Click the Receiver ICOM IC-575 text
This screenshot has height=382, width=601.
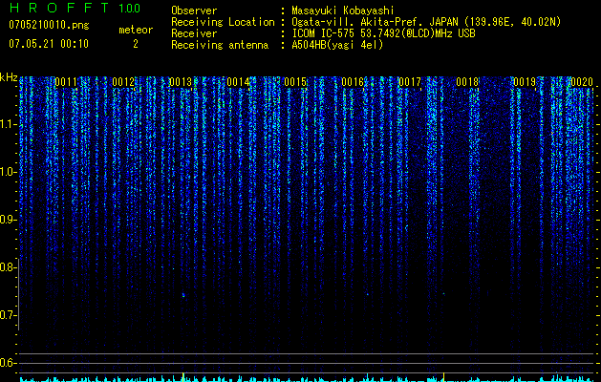tap(383, 33)
